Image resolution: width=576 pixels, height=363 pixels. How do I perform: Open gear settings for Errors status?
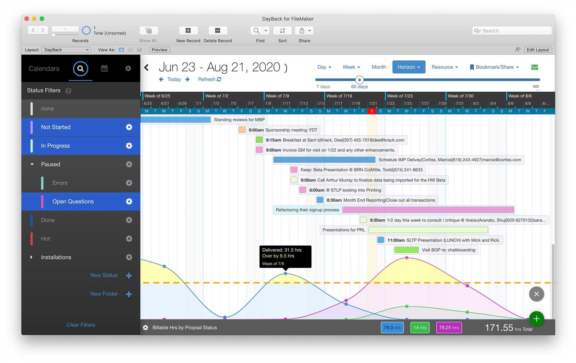point(129,183)
